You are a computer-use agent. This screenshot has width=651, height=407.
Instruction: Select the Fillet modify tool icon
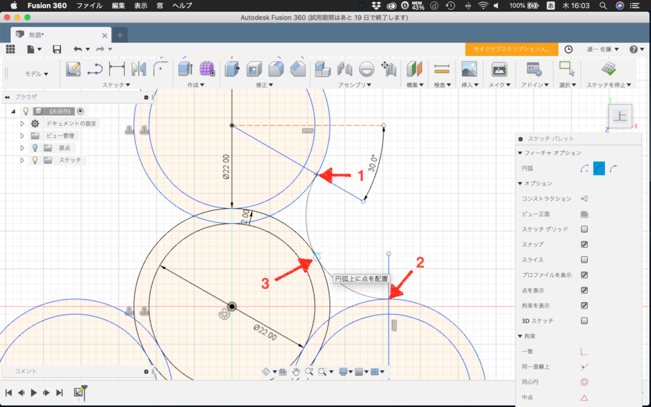pos(276,69)
